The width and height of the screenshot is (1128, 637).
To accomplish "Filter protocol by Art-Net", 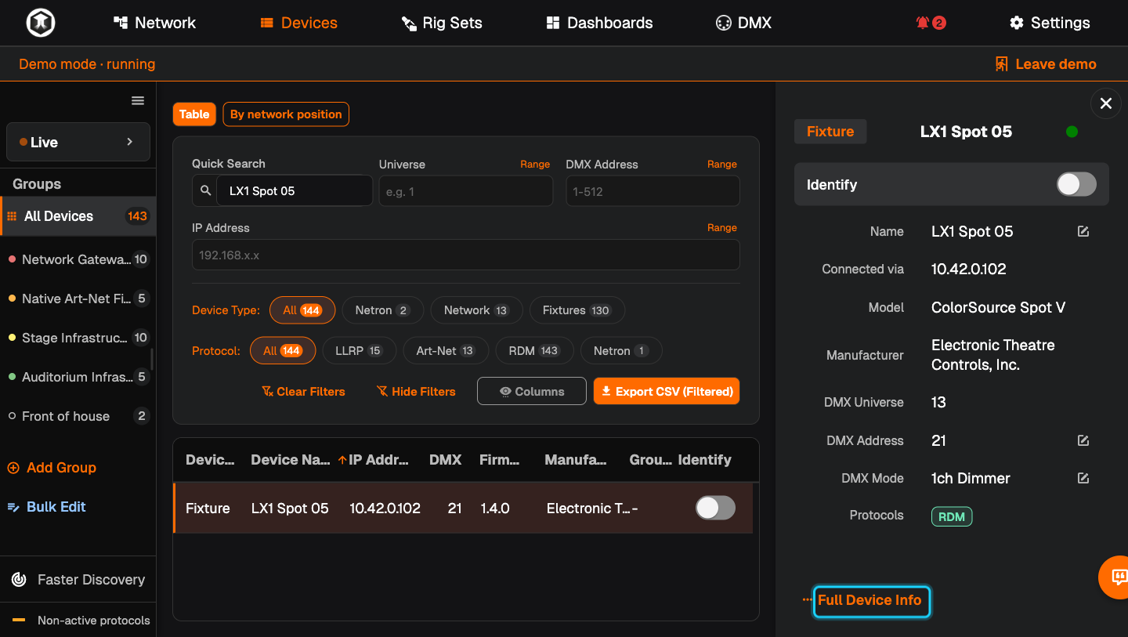I will 445,350.
